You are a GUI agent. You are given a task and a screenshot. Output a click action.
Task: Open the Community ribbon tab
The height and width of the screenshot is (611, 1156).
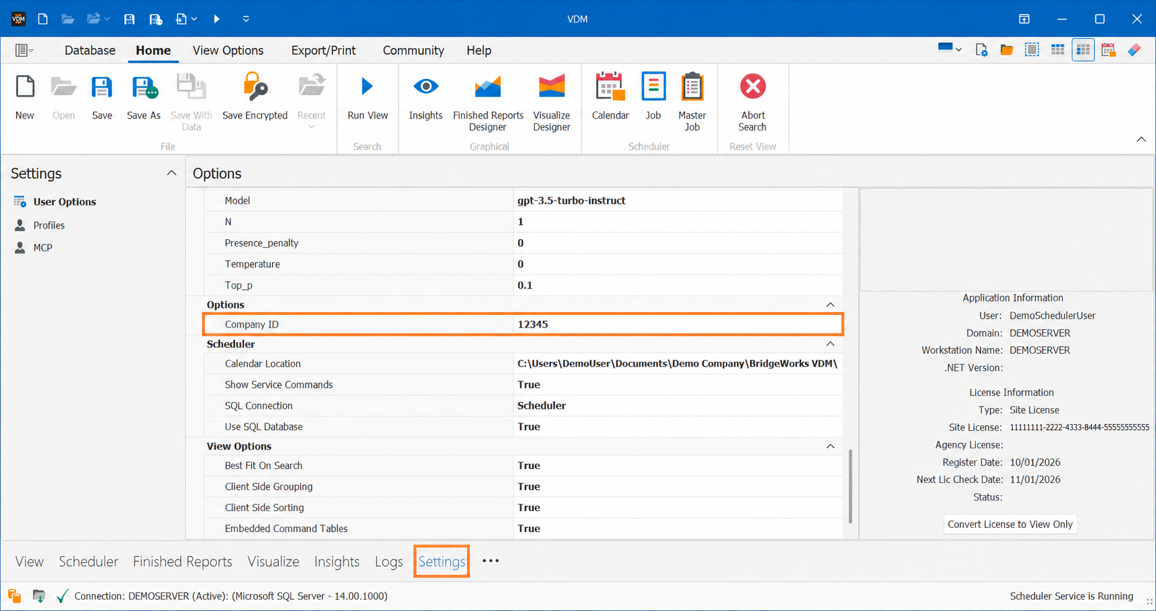click(413, 50)
